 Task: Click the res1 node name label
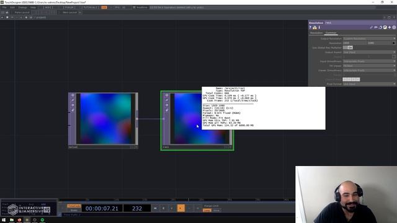tap(166, 147)
